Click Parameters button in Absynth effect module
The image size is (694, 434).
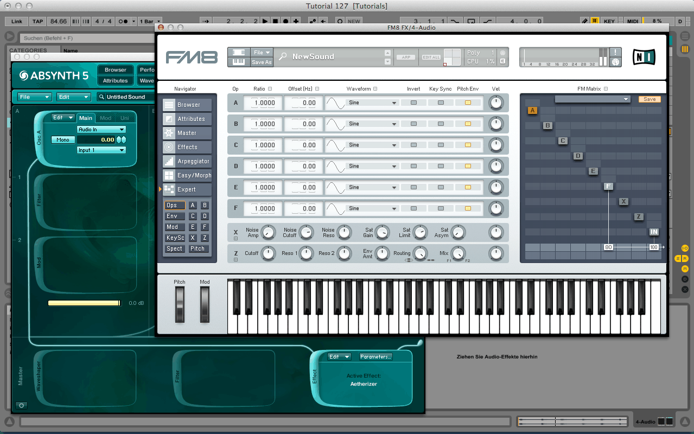tap(375, 356)
